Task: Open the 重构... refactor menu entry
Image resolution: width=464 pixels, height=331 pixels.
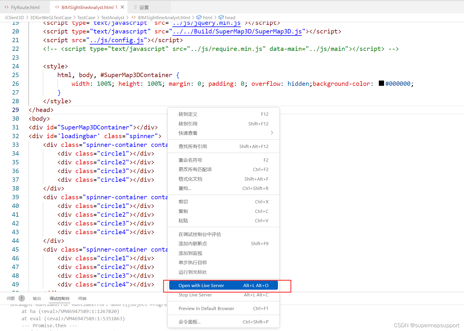Action: (x=224, y=188)
